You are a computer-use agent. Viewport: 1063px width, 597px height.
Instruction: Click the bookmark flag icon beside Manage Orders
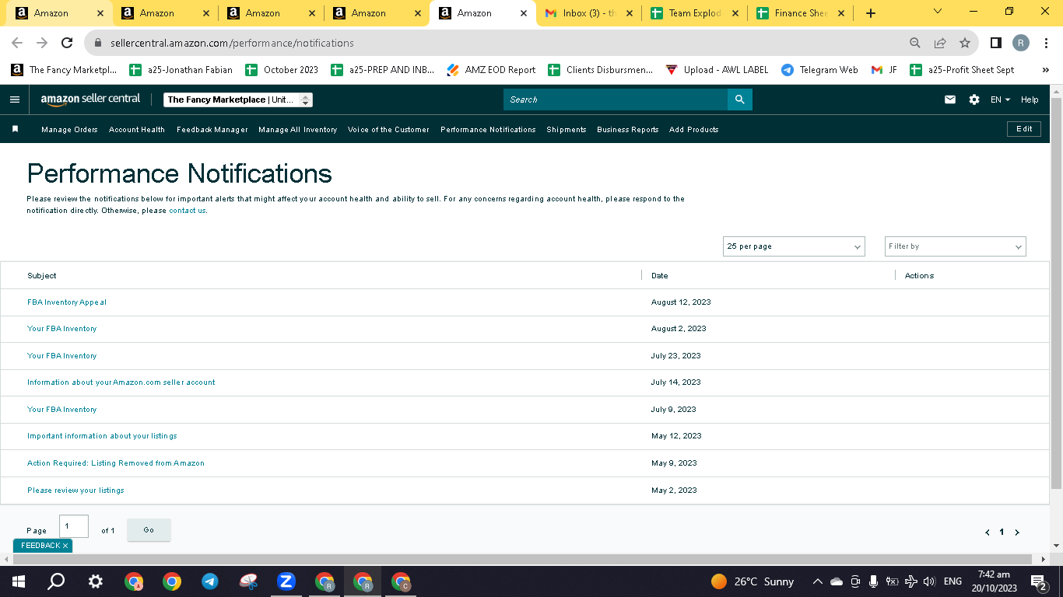click(15, 129)
